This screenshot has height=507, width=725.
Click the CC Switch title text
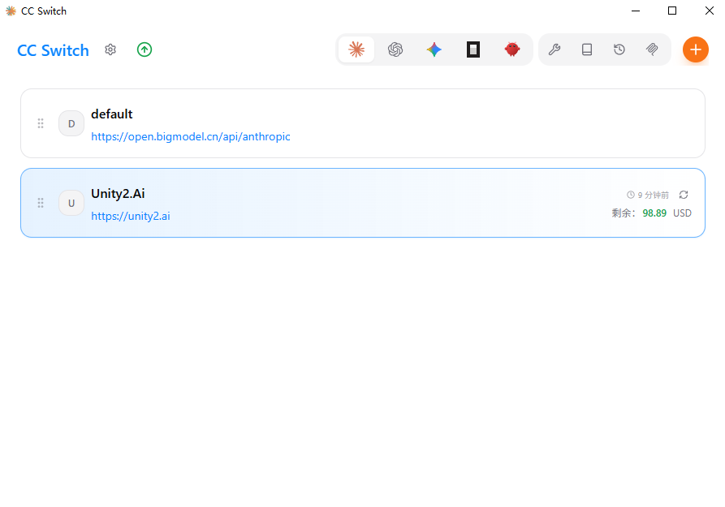(53, 50)
